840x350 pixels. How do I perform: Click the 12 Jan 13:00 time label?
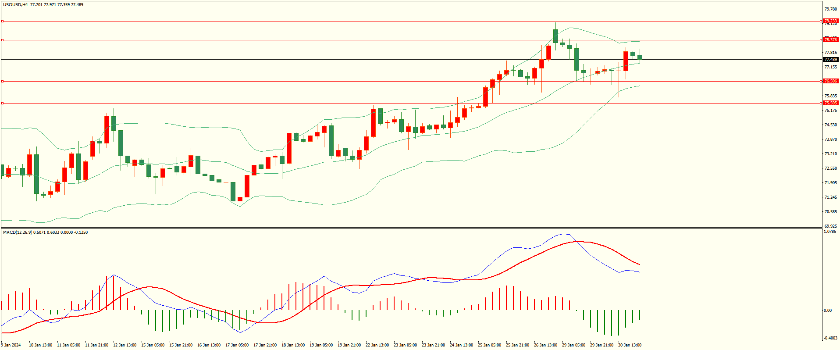point(125,345)
